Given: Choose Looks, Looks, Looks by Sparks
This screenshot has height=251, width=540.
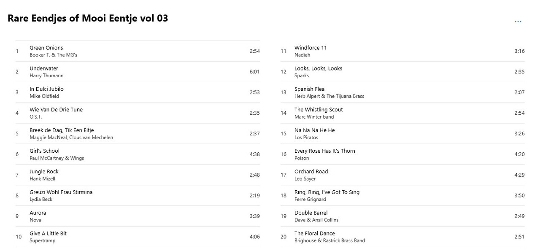Looking at the screenshot, I should (402, 72).
